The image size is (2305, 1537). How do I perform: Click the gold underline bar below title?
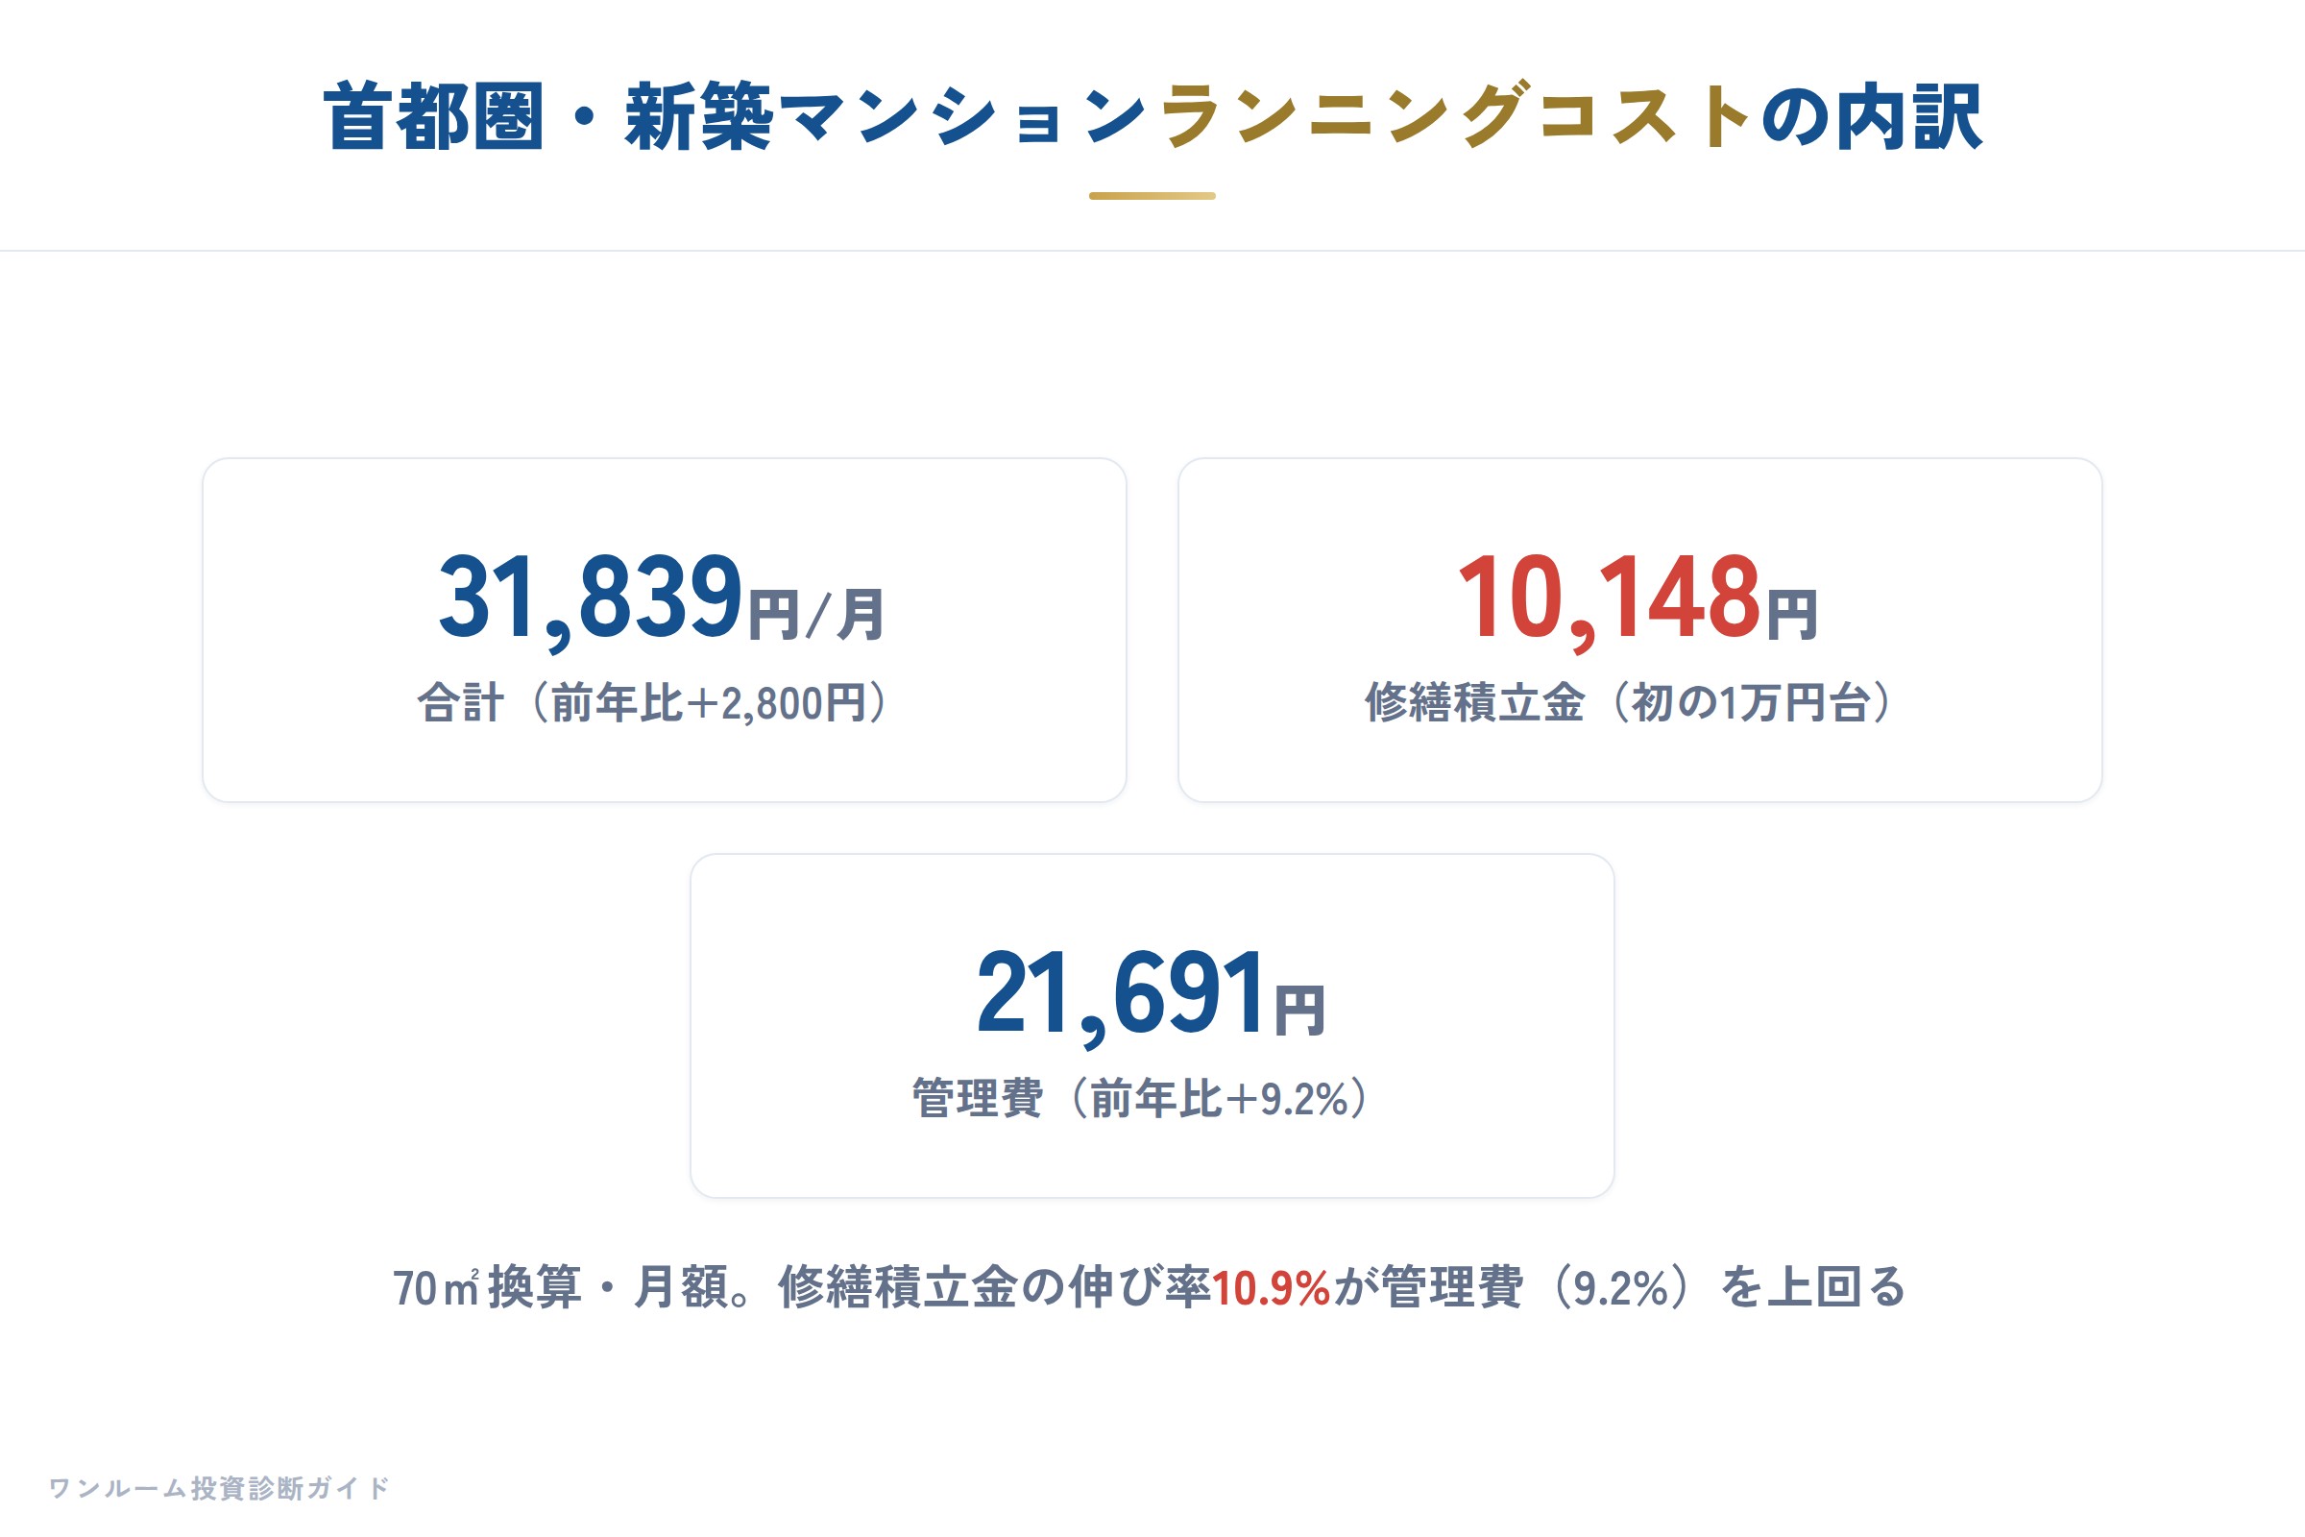click(x=1152, y=196)
